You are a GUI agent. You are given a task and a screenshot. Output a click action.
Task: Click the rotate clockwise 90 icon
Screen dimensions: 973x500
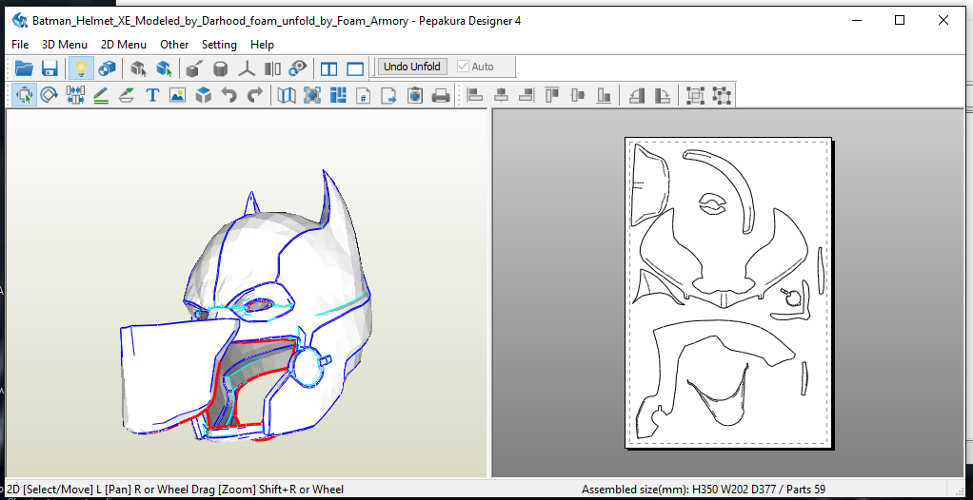tap(662, 95)
